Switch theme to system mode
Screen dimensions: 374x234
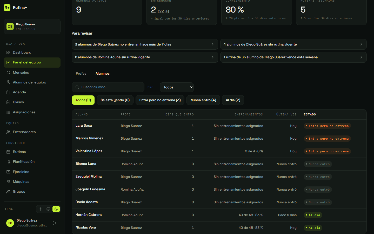(48, 209)
